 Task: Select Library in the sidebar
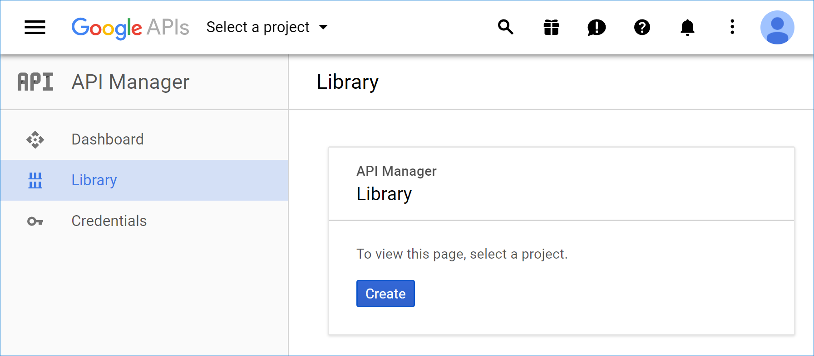[x=94, y=180]
